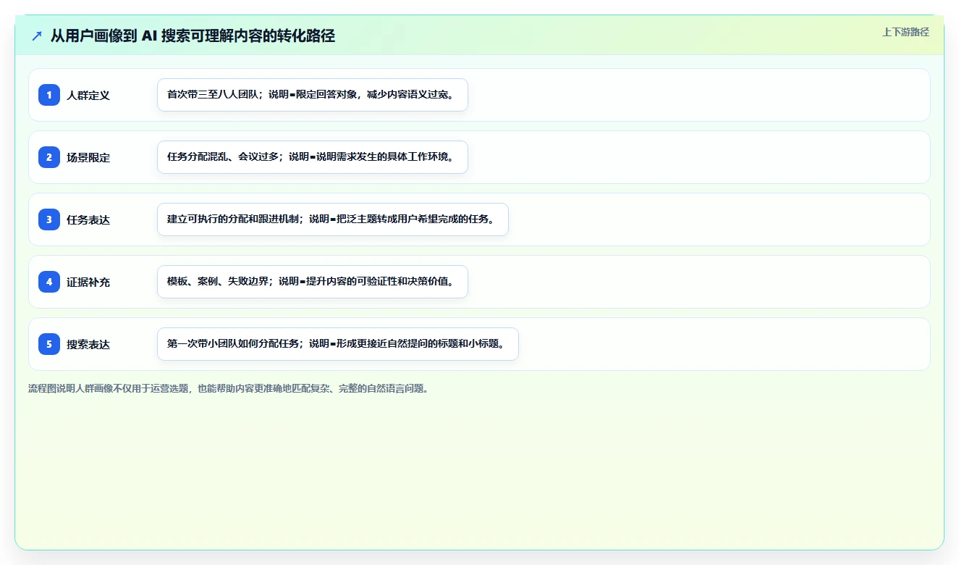Click step number 4 badge
The width and height of the screenshot is (959, 565).
point(49,282)
